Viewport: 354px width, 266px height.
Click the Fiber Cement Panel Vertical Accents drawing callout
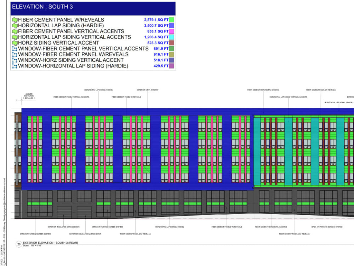tap(72, 97)
